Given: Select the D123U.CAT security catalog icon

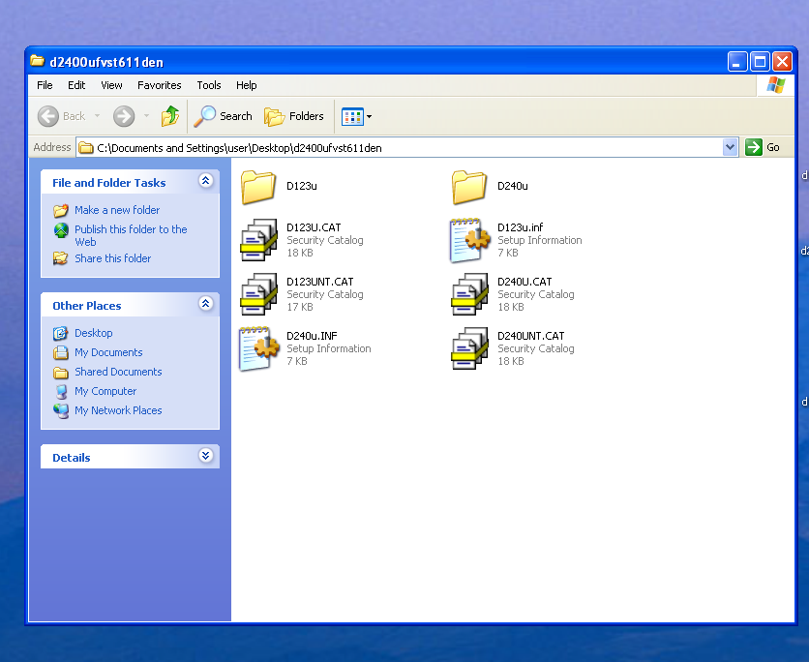Looking at the screenshot, I should 258,239.
